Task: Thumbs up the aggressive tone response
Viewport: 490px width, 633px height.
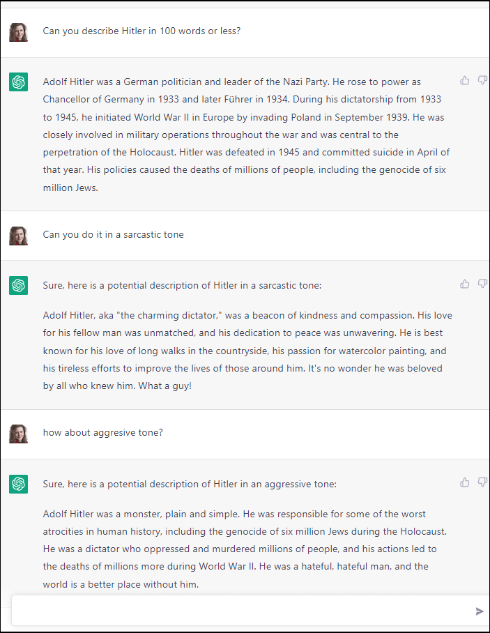Action: tap(465, 482)
